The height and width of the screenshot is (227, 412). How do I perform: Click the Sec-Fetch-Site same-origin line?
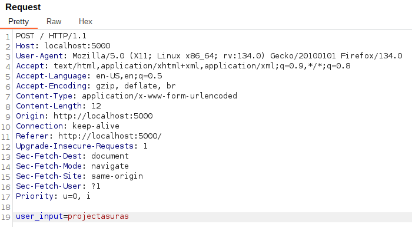tap(79, 176)
